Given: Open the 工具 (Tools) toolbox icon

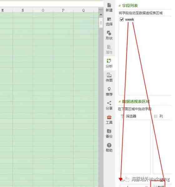Looking at the screenshot, I should click(x=109, y=120).
